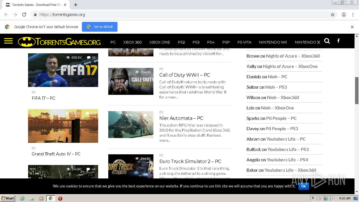Screen dimensions: 359x202
Task: Open Grand Theft Auto IV – PC link
Action: tap(56, 154)
